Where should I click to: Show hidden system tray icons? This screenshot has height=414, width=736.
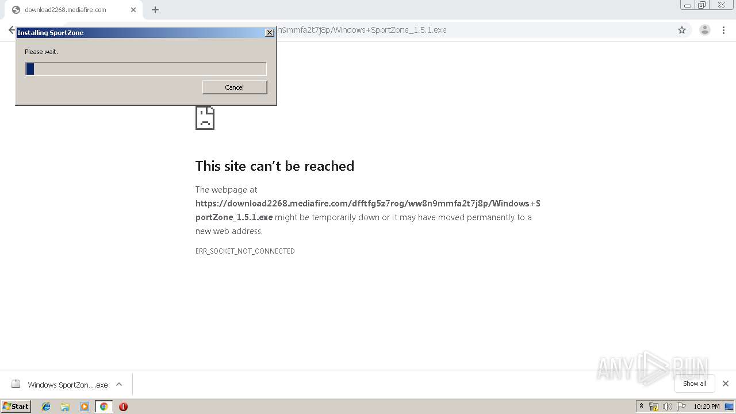click(x=642, y=407)
